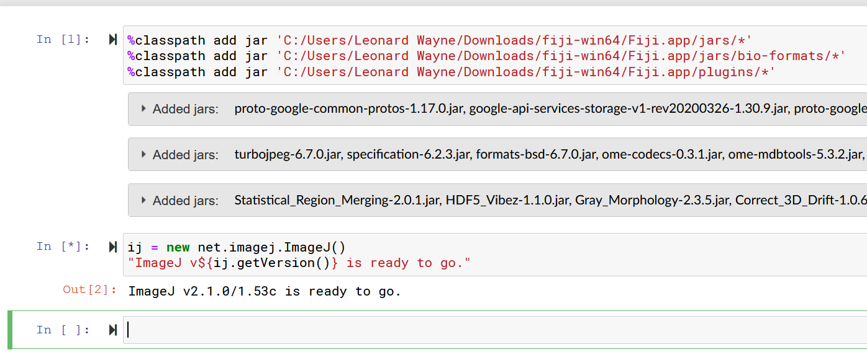The height and width of the screenshot is (355, 867).
Task: Click the HDF5_Vibez-1.1.0.jar entry text
Action: [x=507, y=200]
